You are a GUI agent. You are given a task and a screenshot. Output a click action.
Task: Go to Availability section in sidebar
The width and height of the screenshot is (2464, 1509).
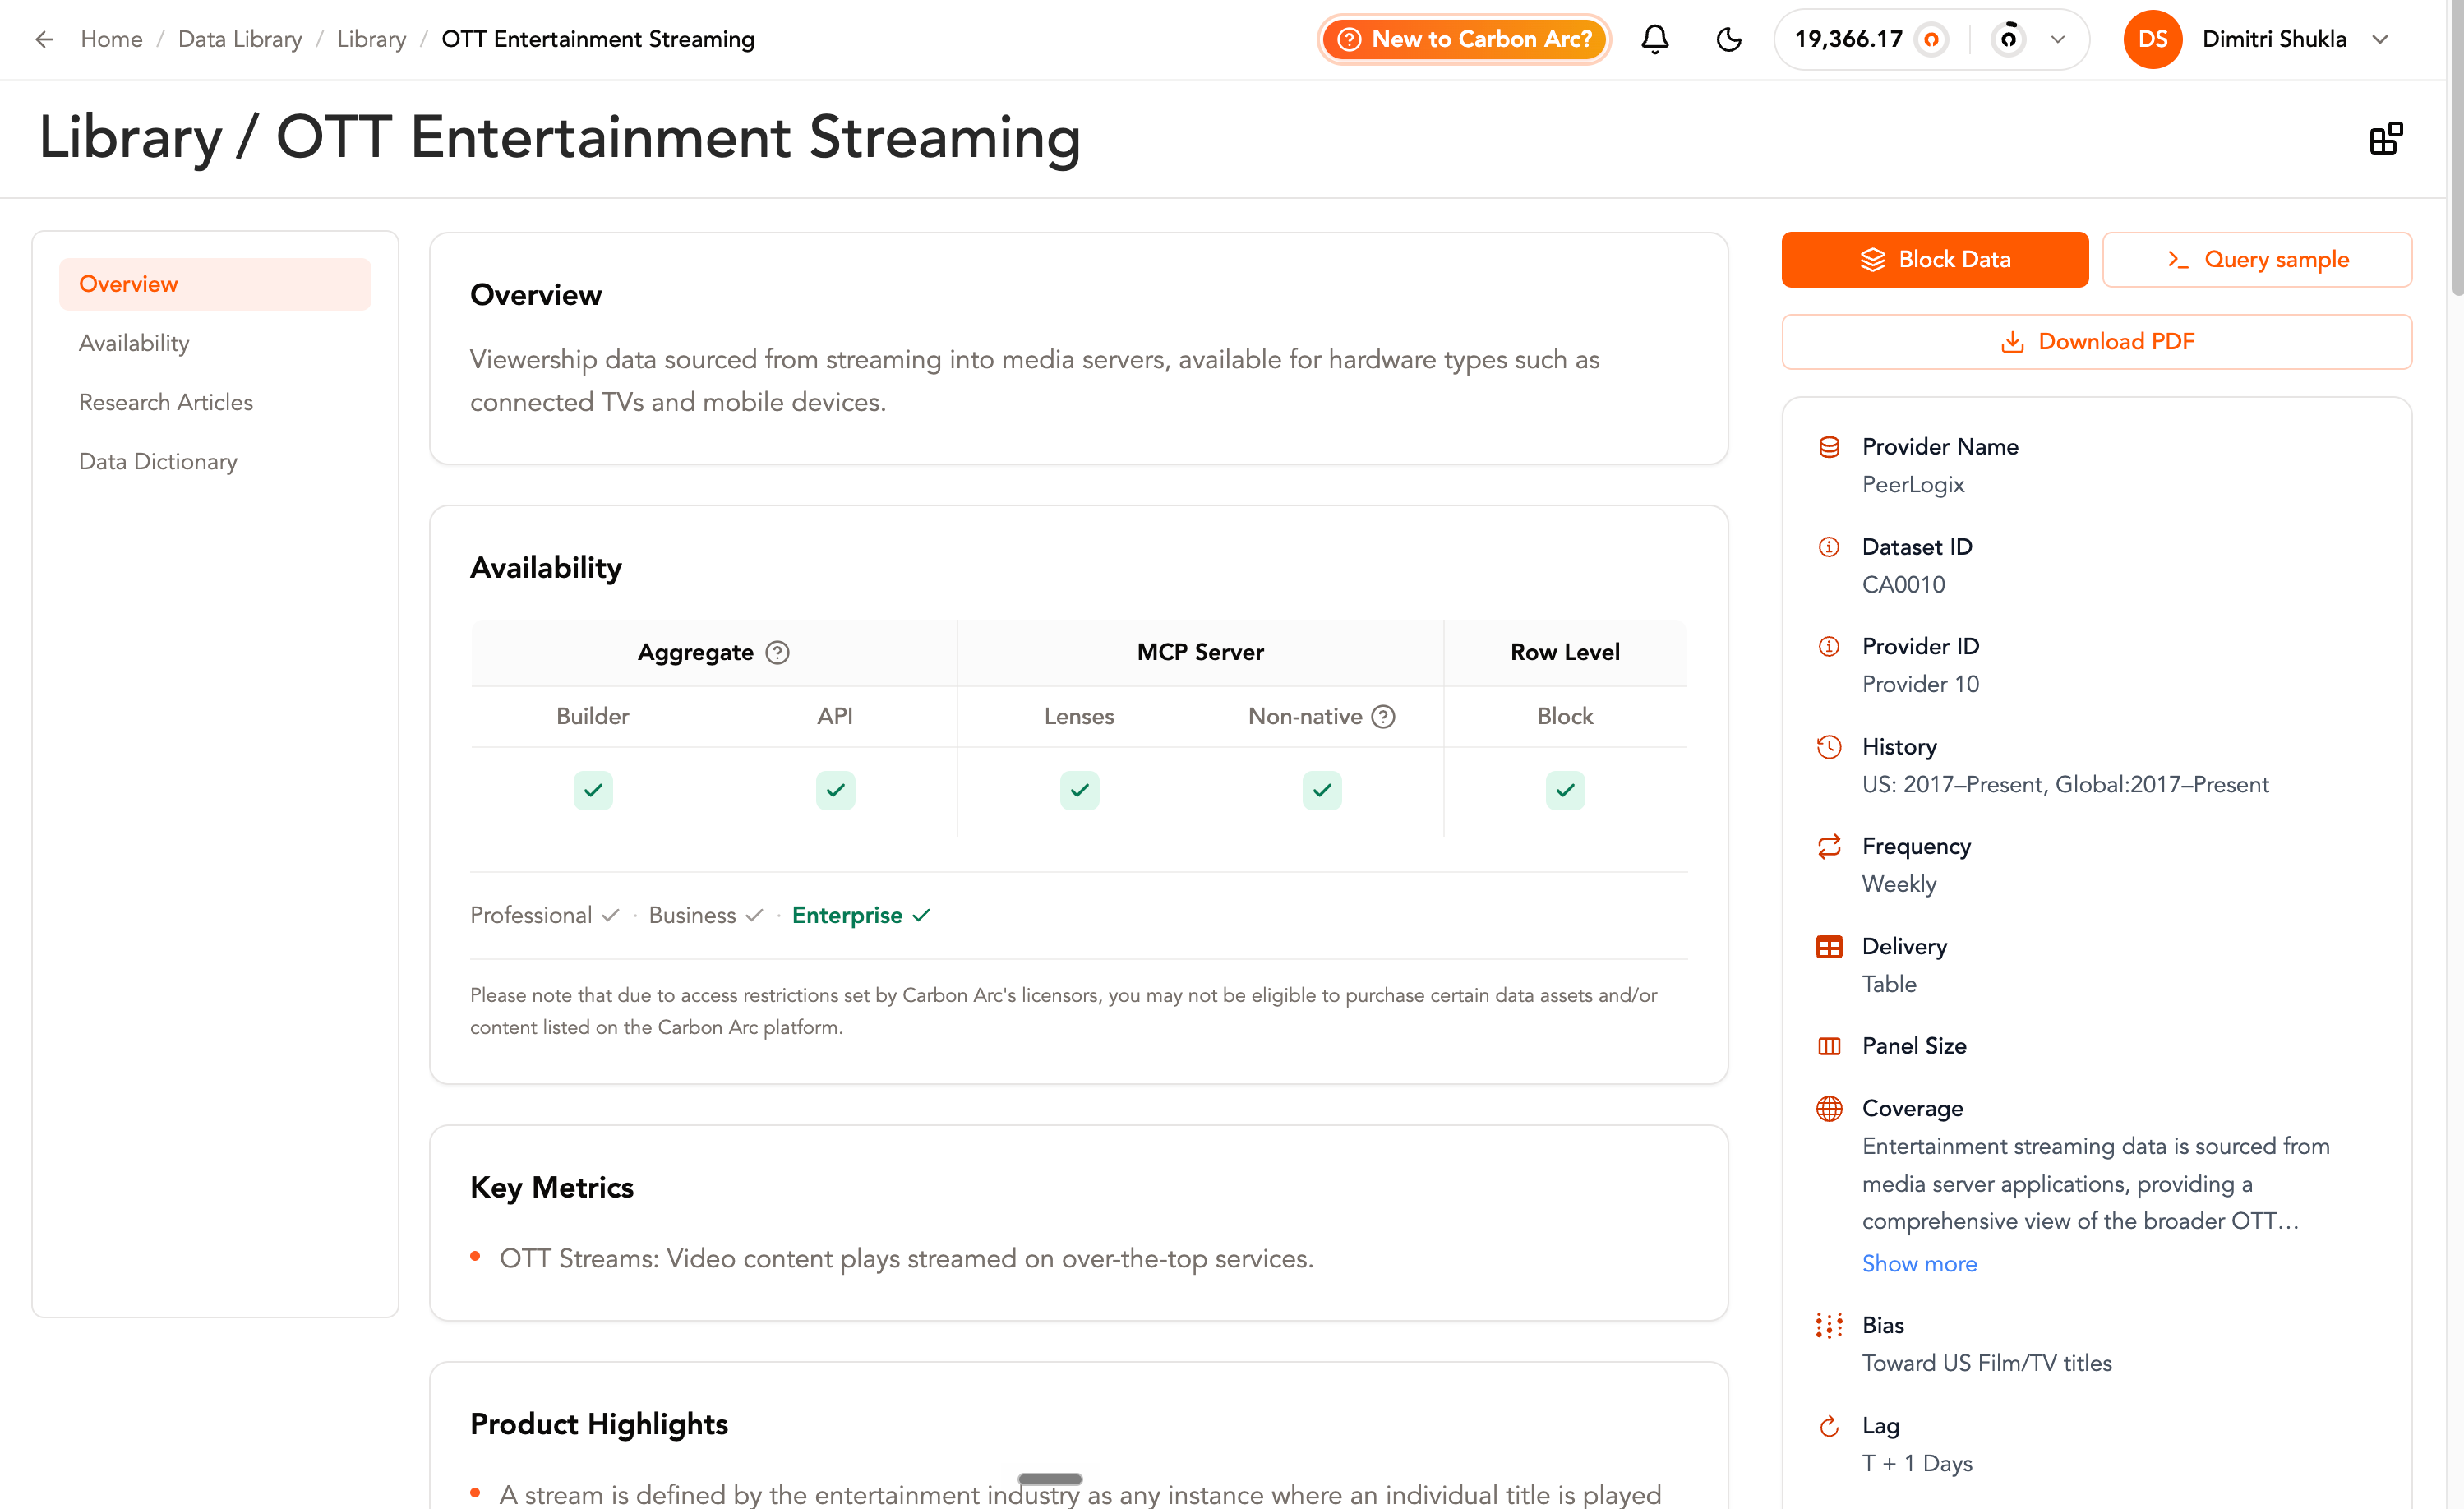click(x=134, y=343)
